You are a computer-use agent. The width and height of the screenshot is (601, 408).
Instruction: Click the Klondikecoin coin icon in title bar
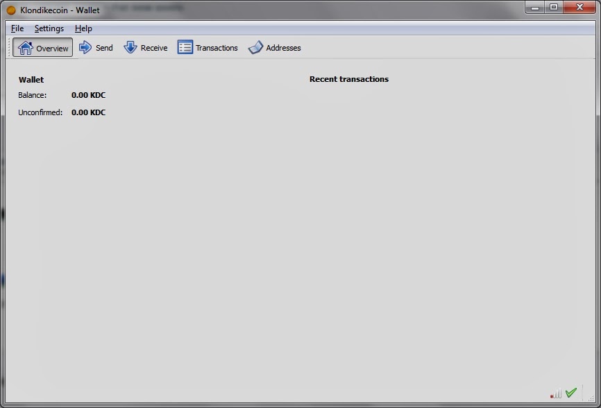point(11,10)
